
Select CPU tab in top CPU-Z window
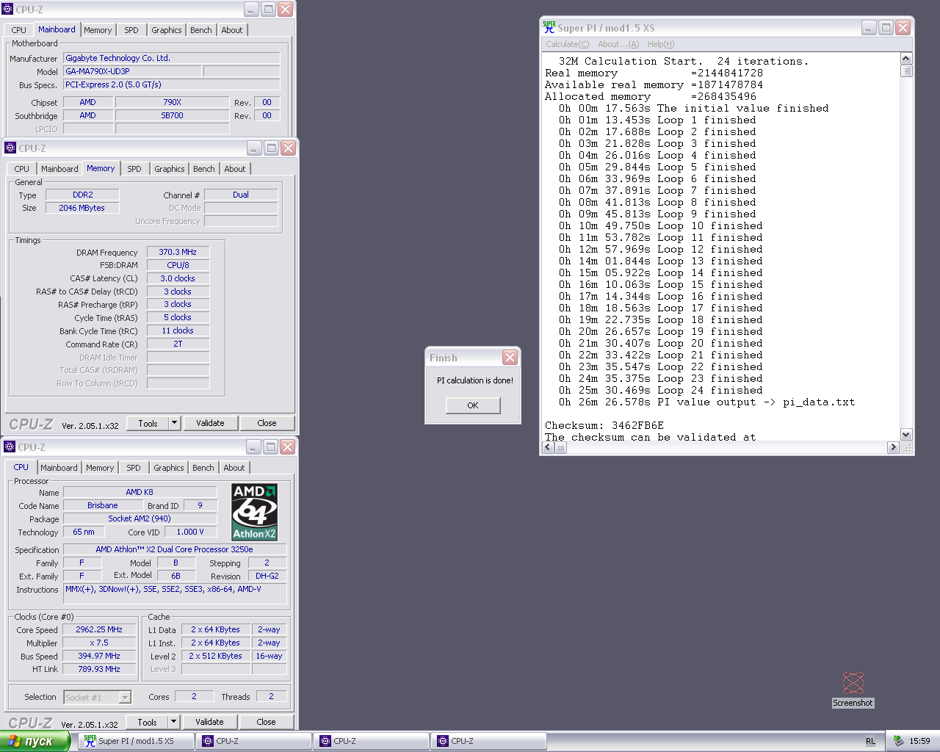pos(19,30)
